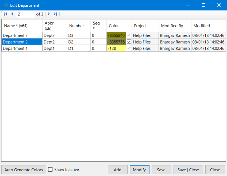Viewport: 227px width, 176px height.
Task: Toggle the checkbox in Department 2 row
Action: (129, 41)
